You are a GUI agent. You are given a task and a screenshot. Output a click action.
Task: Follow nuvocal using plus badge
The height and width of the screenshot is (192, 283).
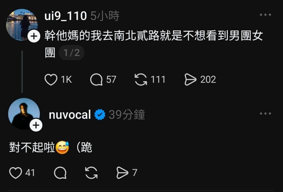36,125
